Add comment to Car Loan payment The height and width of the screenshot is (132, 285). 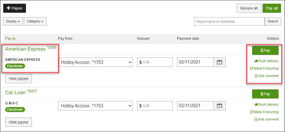pos(267,119)
